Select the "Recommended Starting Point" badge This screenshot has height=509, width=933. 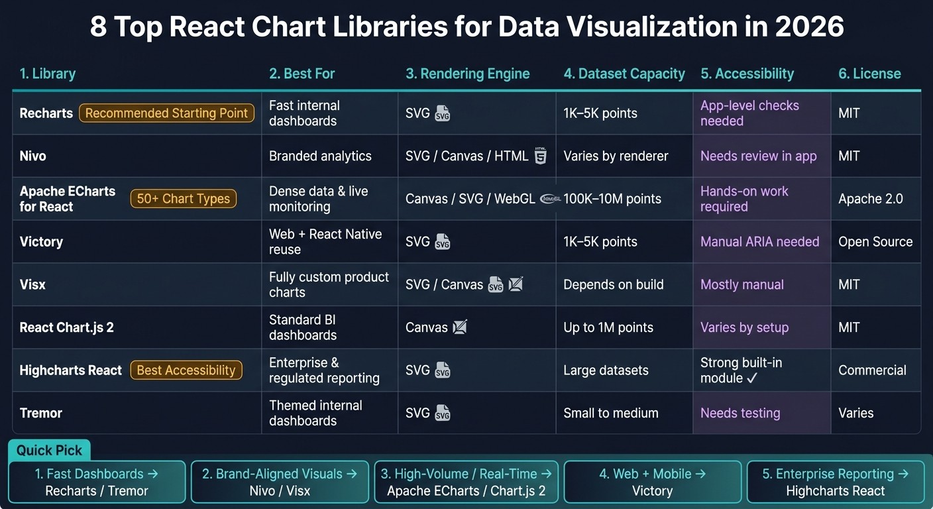(166, 113)
